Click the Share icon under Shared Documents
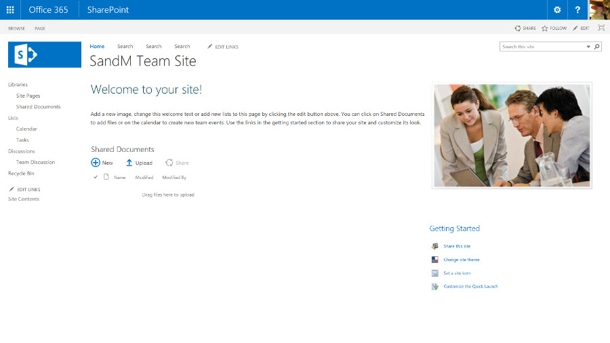The width and height of the screenshot is (610, 343). point(169,163)
